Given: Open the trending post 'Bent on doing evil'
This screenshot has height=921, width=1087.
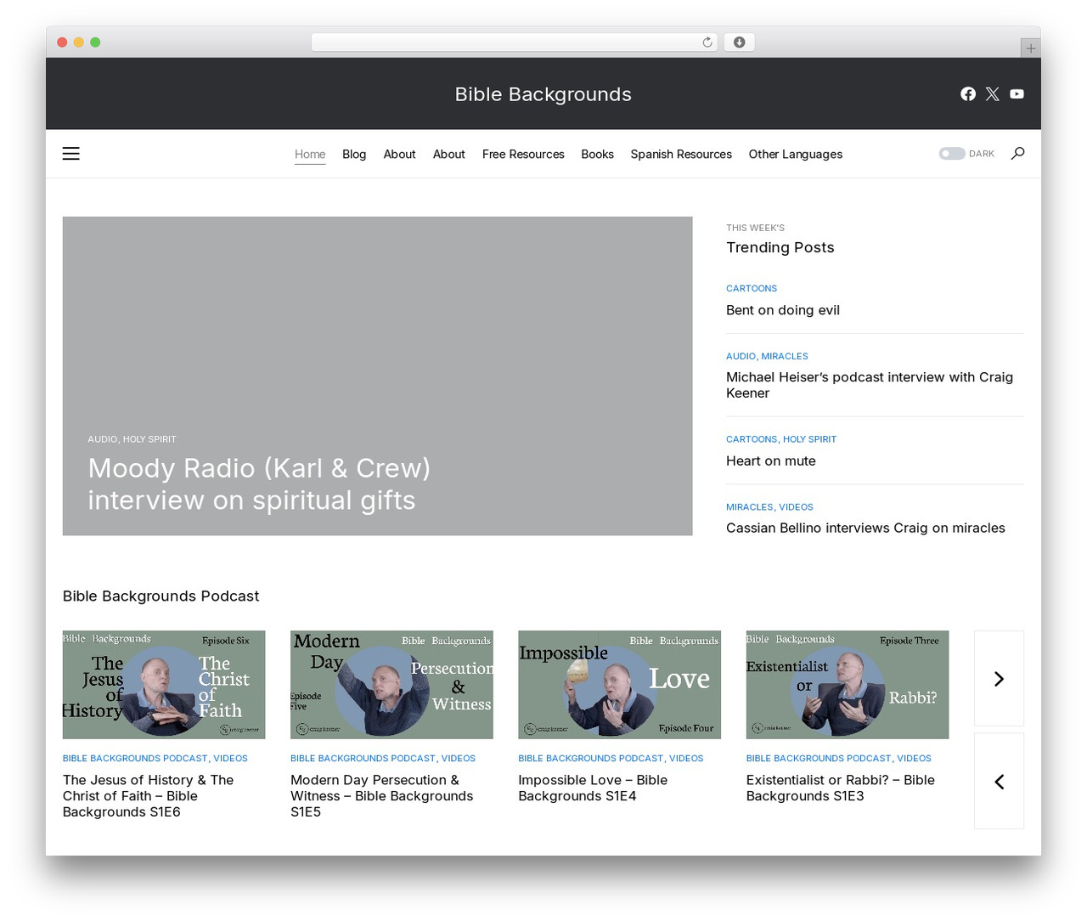Looking at the screenshot, I should (x=783, y=310).
